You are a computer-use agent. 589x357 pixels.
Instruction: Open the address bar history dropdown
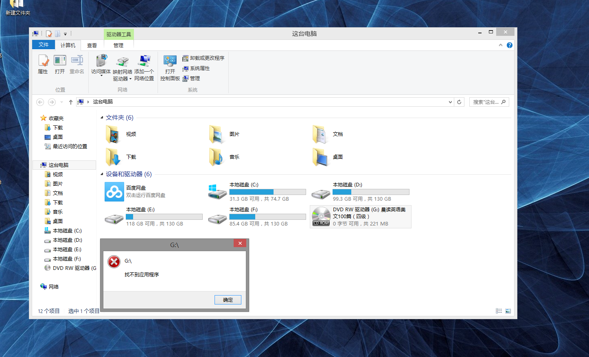[x=450, y=102]
